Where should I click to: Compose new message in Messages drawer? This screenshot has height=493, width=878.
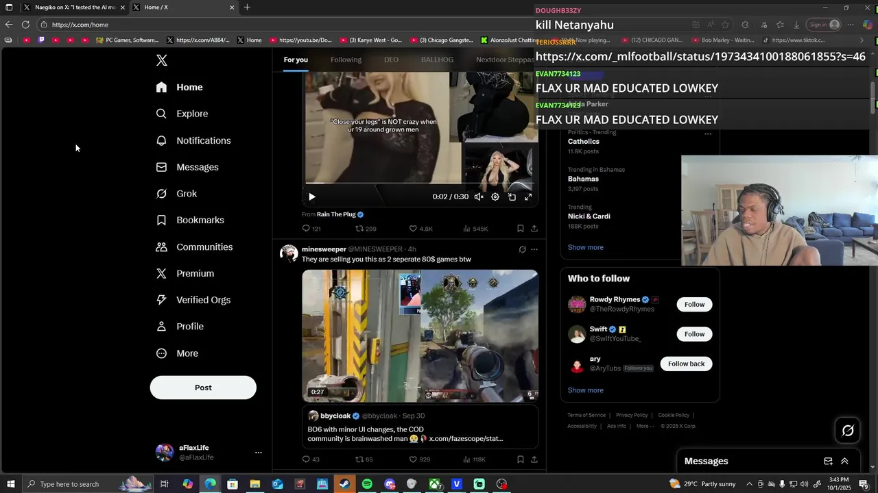pos(828,462)
